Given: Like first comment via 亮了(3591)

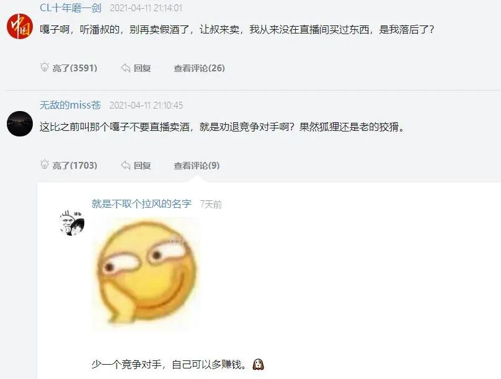Looking at the screenshot, I should click(x=69, y=68).
